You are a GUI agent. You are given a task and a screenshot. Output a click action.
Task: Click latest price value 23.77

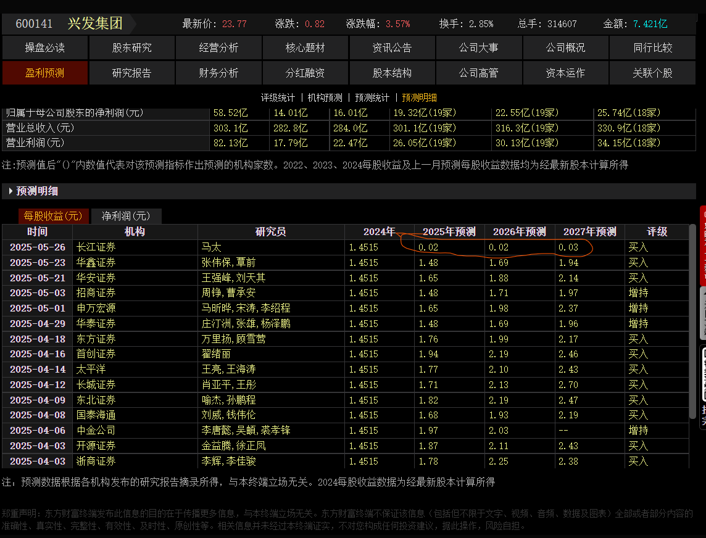point(234,24)
